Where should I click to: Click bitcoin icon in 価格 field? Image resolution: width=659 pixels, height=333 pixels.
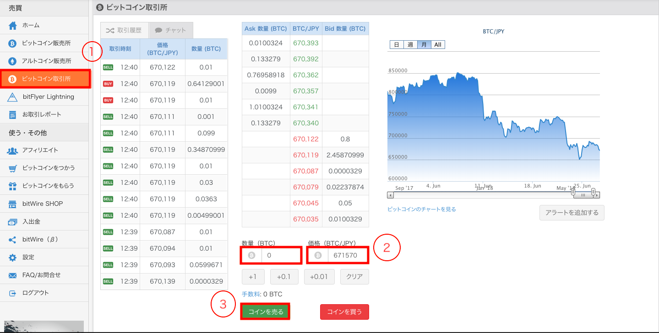[318, 256]
